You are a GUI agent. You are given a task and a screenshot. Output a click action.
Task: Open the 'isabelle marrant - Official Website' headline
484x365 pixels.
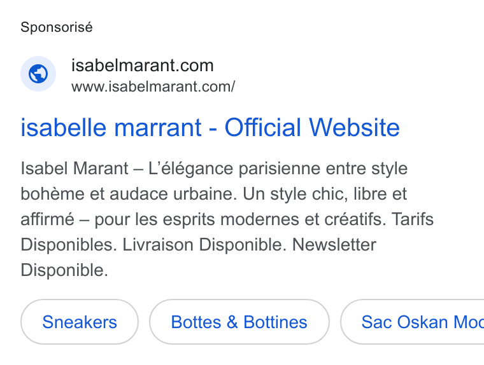(210, 127)
